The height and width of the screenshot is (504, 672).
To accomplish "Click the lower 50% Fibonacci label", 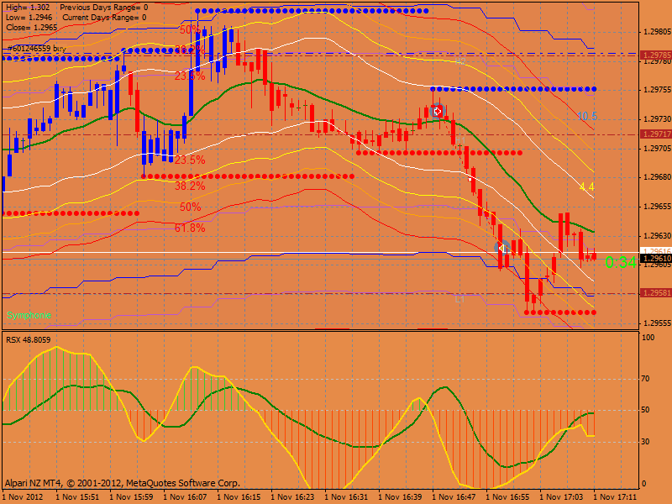I will point(191,207).
